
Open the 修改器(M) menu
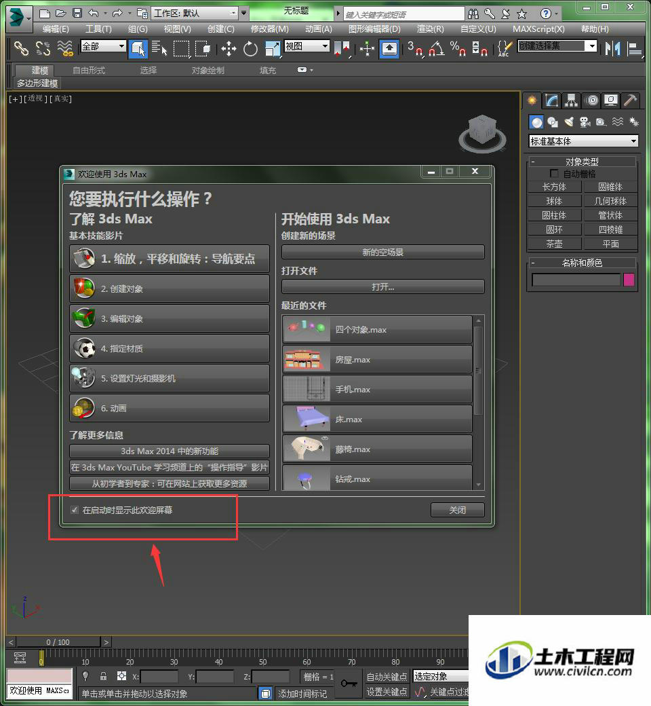pos(269,29)
